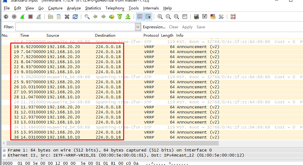Open the Help menu
303x165 pixels.
[x=167, y=8]
